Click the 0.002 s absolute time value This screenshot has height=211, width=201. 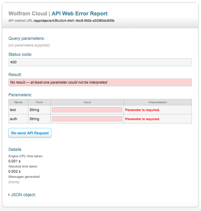click(x=14, y=171)
